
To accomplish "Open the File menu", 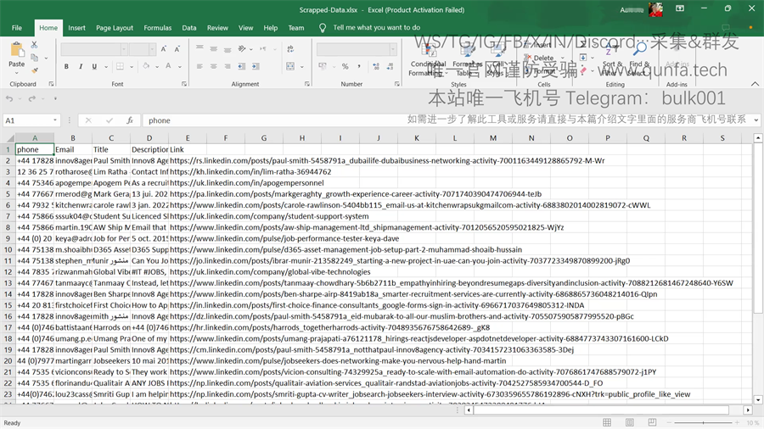I will point(17,28).
